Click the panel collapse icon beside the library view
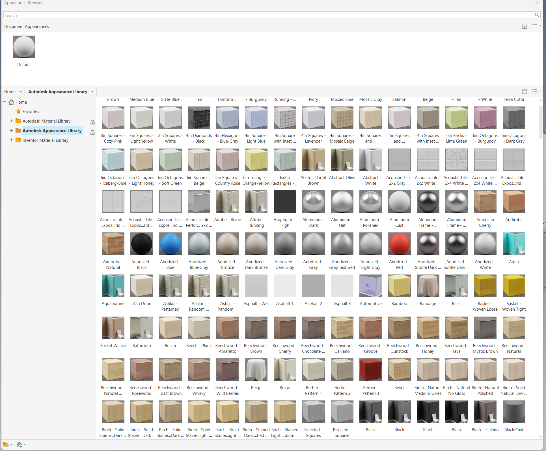Image resolution: width=546 pixels, height=451 pixels. (525, 91)
